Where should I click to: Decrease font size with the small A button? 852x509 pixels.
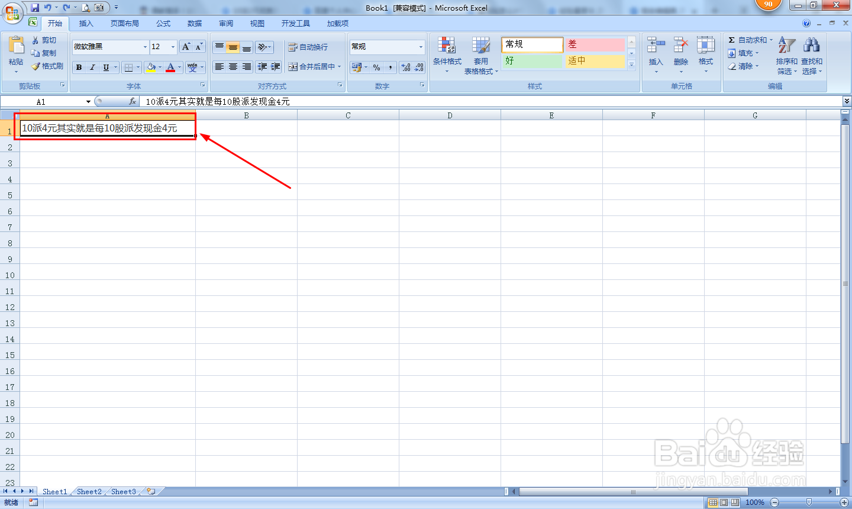[199, 47]
